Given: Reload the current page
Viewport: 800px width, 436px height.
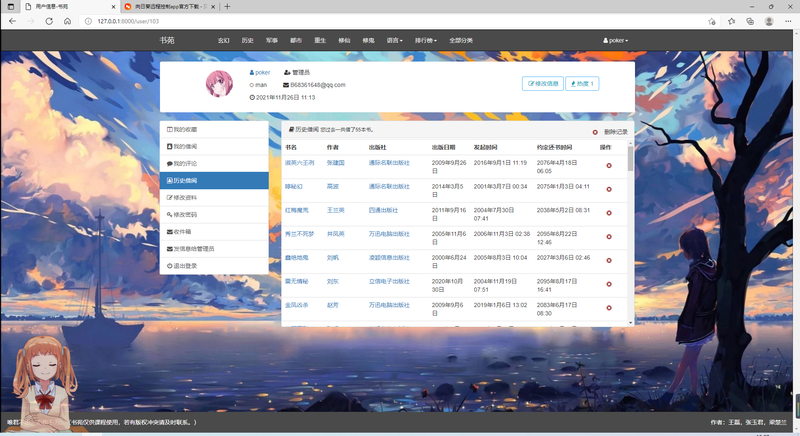Looking at the screenshot, I should pos(49,21).
